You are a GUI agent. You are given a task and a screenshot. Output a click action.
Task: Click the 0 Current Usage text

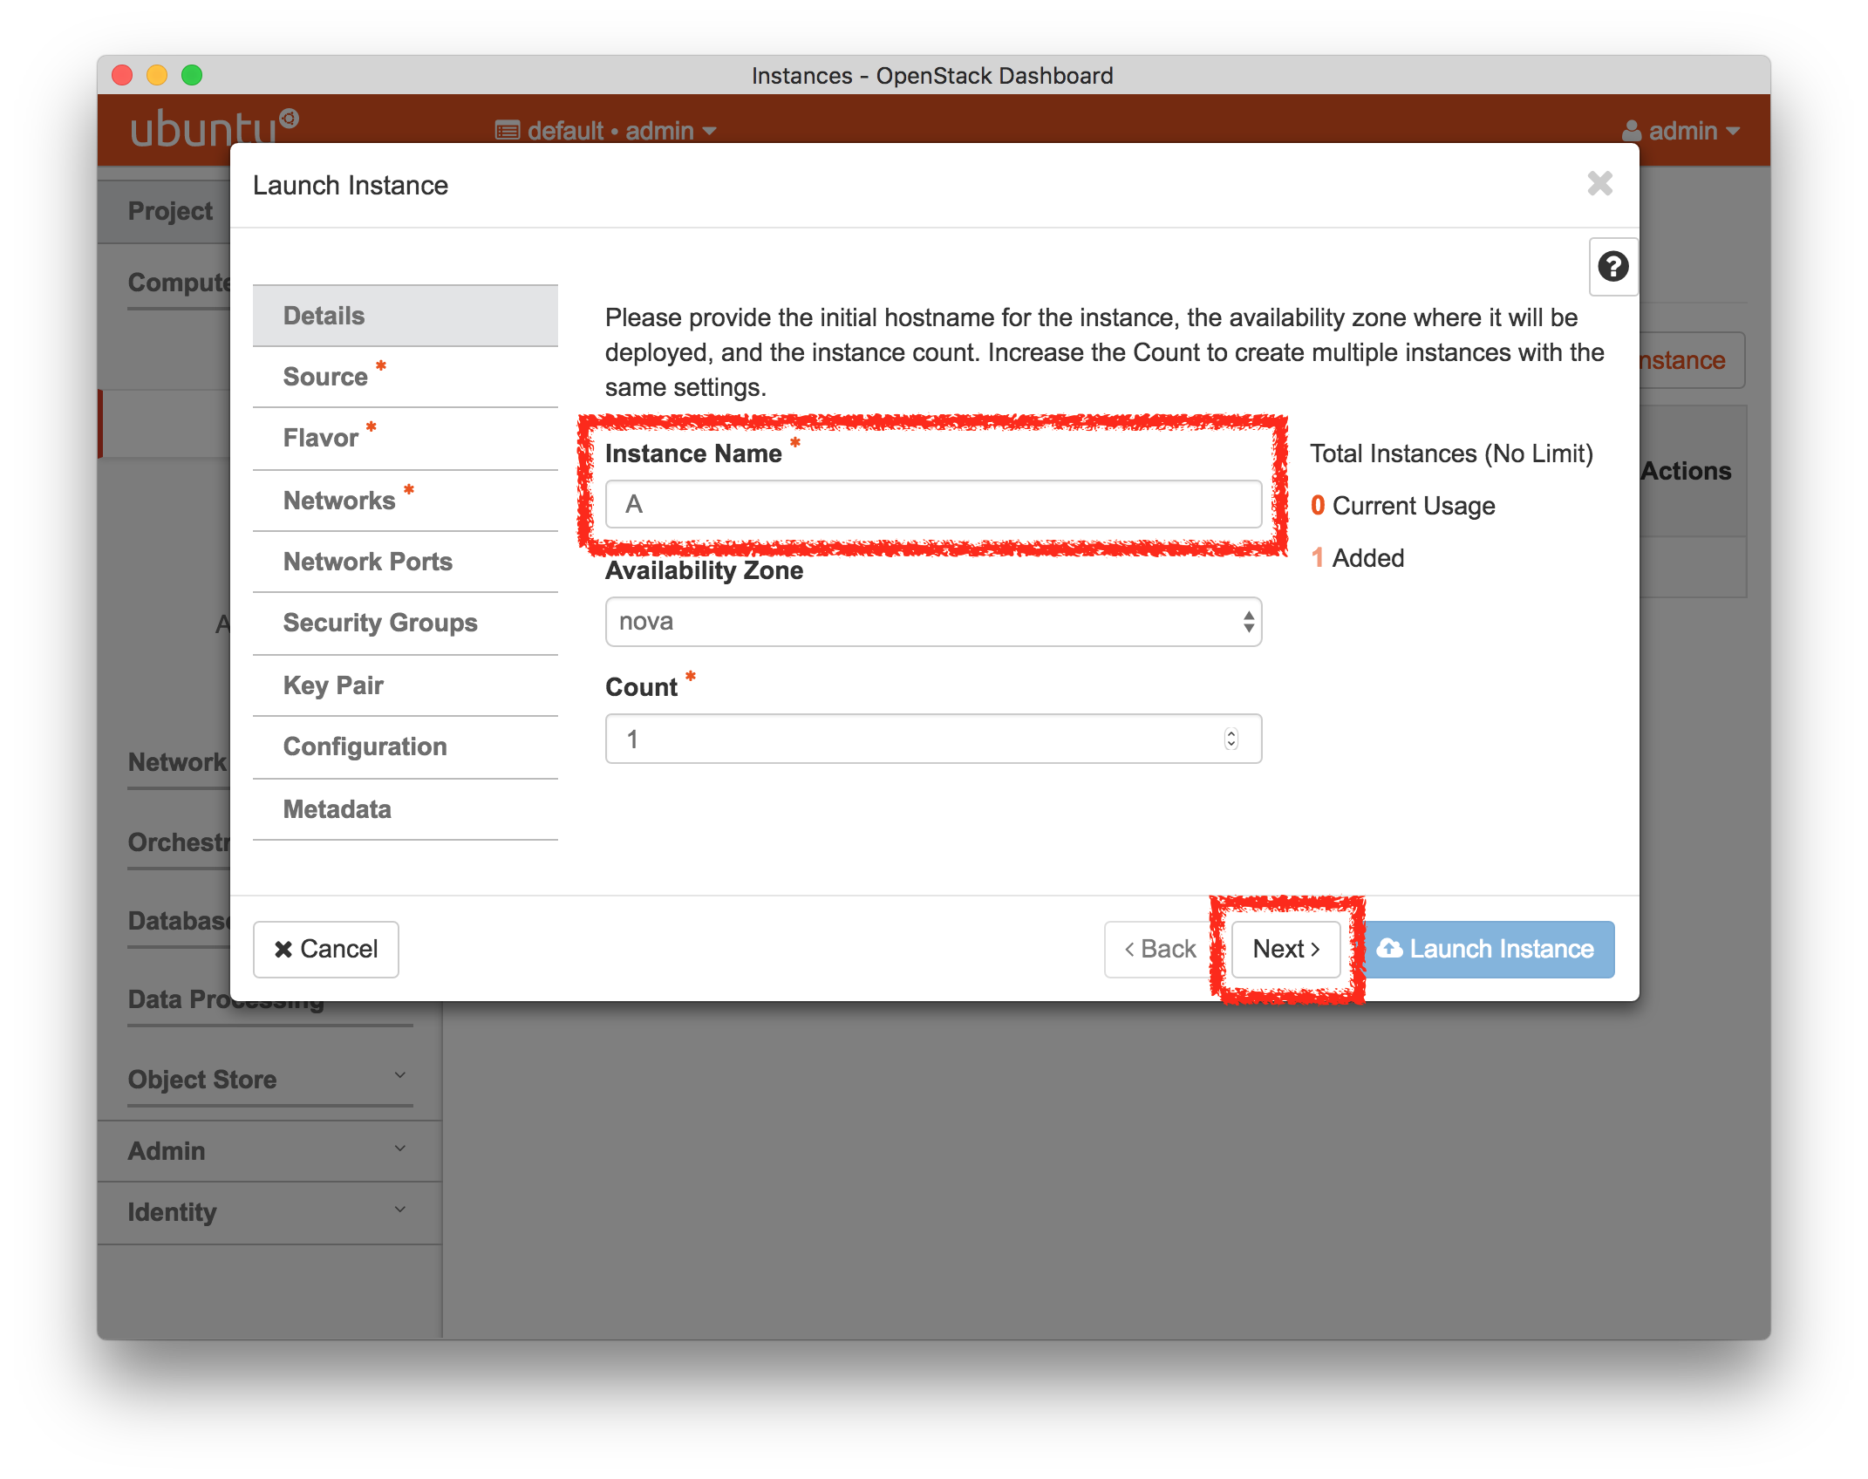pyautogui.click(x=1402, y=506)
